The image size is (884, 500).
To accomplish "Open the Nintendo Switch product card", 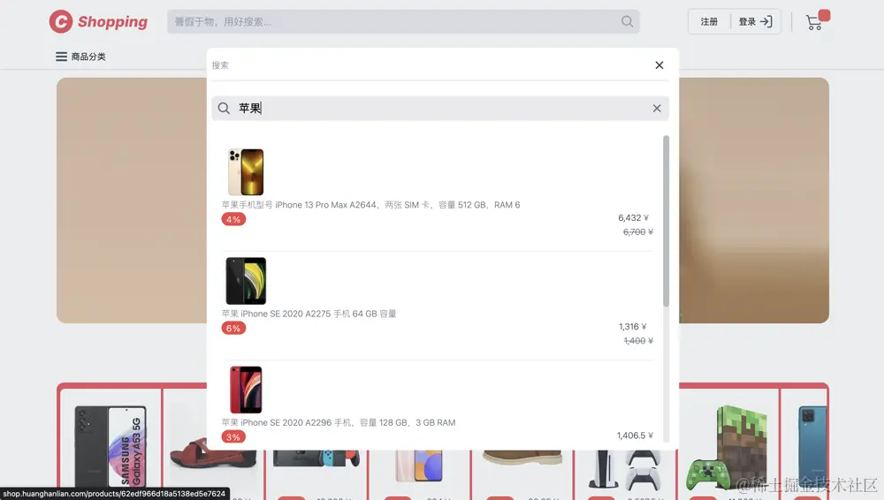I will pos(316,474).
